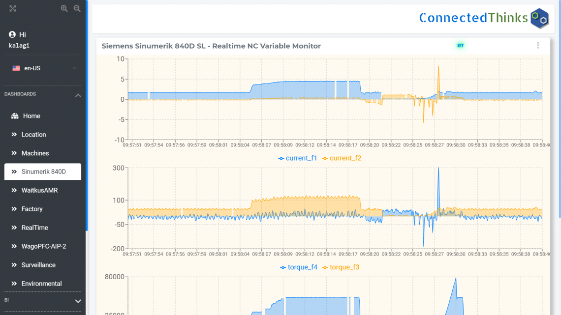Open the Machines dashboard
Viewport: 561px width, 315px height.
(x=35, y=153)
